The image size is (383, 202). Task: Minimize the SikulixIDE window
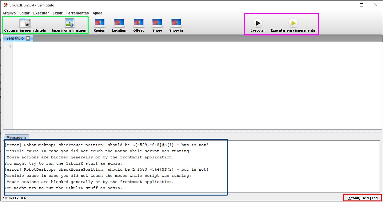tap(348, 5)
